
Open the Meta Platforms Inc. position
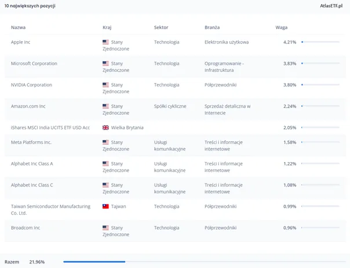click(31, 142)
